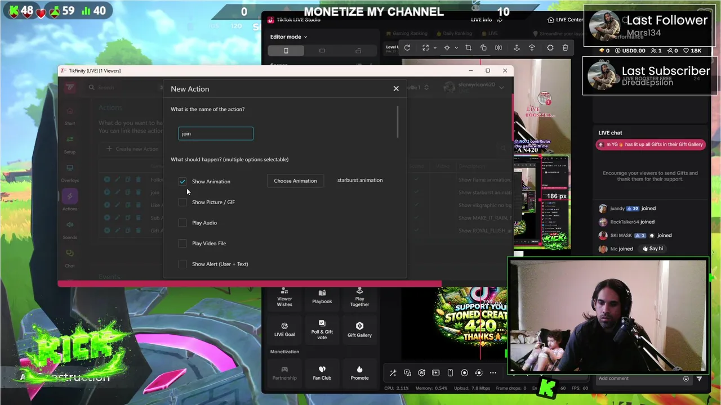Image resolution: width=721 pixels, height=405 pixels.
Task: Select the crop tool in the source toolbar
Action: pyautogui.click(x=468, y=48)
